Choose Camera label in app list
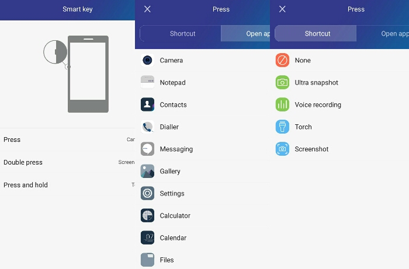 click(171, 61)
